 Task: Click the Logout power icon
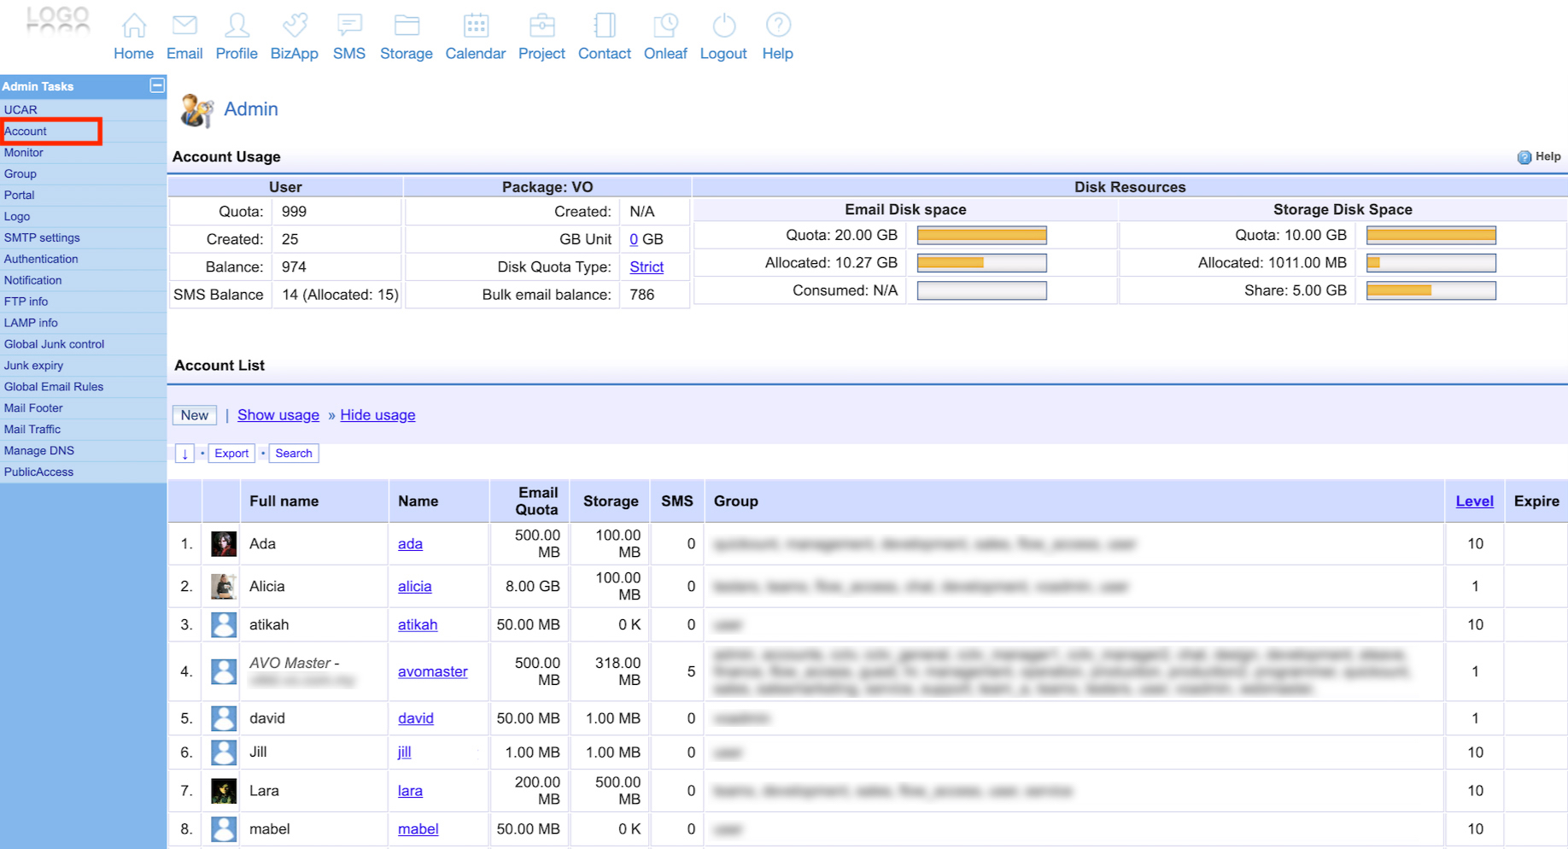723,26
